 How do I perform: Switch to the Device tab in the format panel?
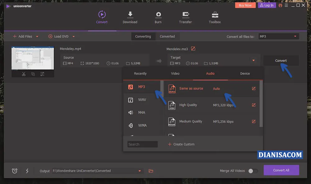point(245,73)
